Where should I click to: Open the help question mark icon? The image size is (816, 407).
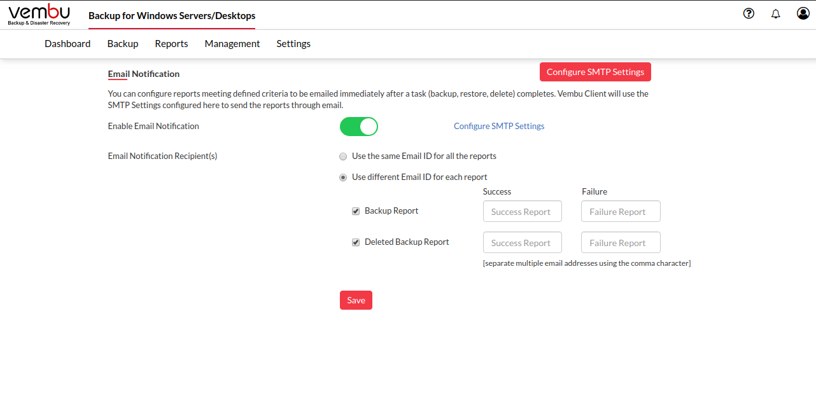749,13
